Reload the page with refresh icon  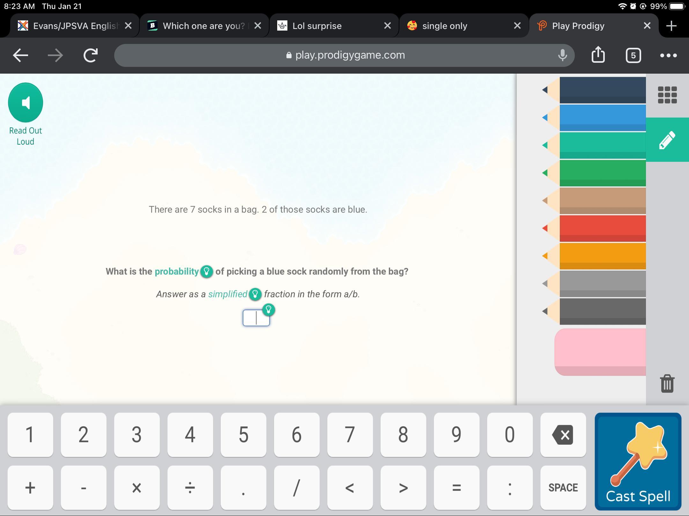pyautogui.click(x=91, y=55)
